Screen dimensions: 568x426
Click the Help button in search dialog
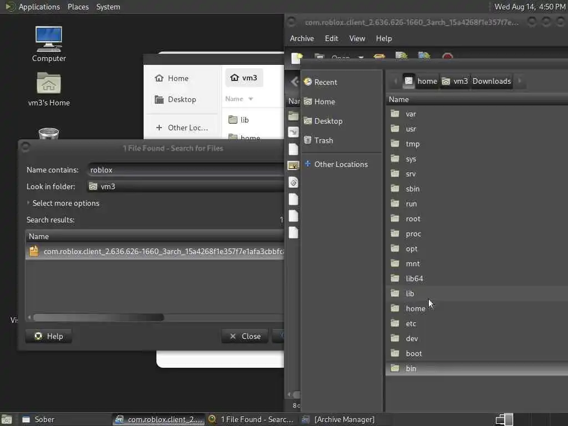49,336
